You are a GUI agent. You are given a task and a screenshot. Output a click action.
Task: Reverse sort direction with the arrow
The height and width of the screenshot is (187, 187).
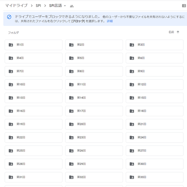(178, 32)
